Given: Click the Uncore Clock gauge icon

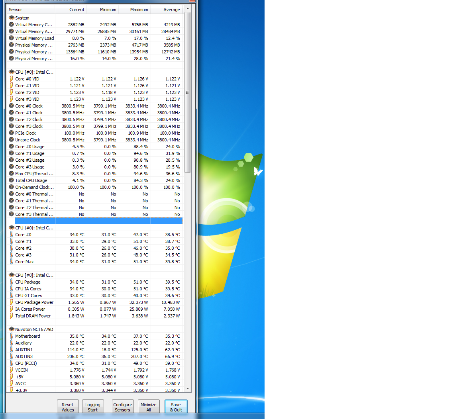Looking at the screenshot, I should click(x=12, y=140).
